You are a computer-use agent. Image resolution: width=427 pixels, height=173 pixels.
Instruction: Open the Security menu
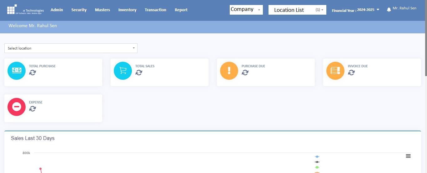tap(79, 10)
